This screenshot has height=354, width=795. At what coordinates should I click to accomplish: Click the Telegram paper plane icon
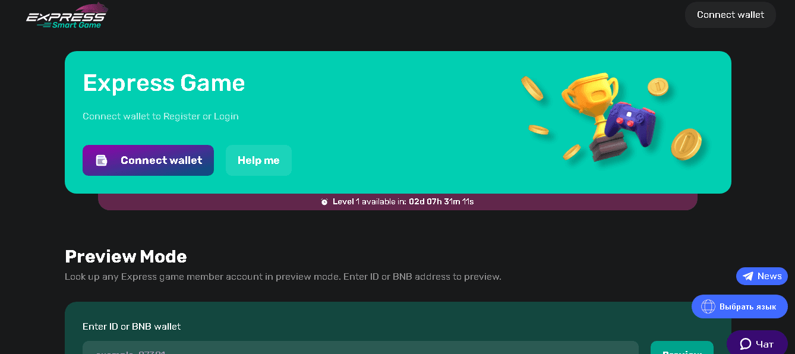[748, 276]
